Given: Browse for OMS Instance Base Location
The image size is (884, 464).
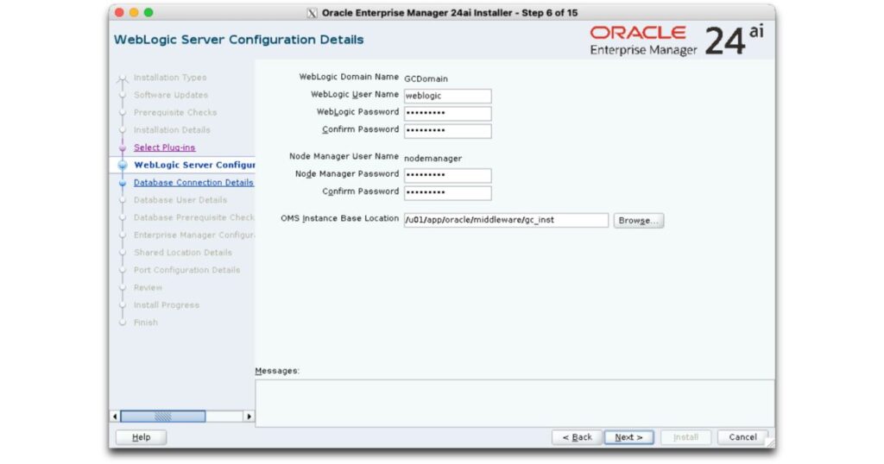Looking at the screenshot, I should (638, 220).
